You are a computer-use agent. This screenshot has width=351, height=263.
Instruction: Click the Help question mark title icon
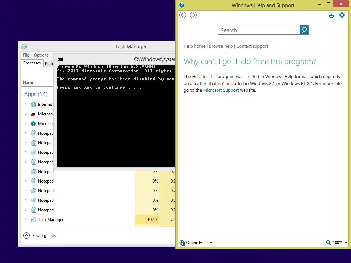click(x=182, y=5)
